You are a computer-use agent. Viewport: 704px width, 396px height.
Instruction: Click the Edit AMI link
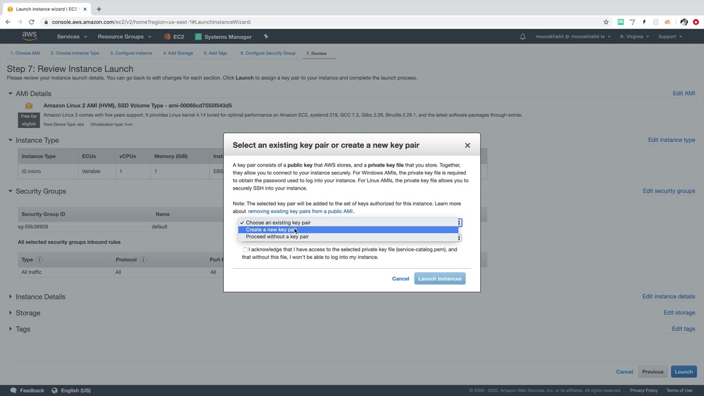pyautogui.click(x=684, y=94)
